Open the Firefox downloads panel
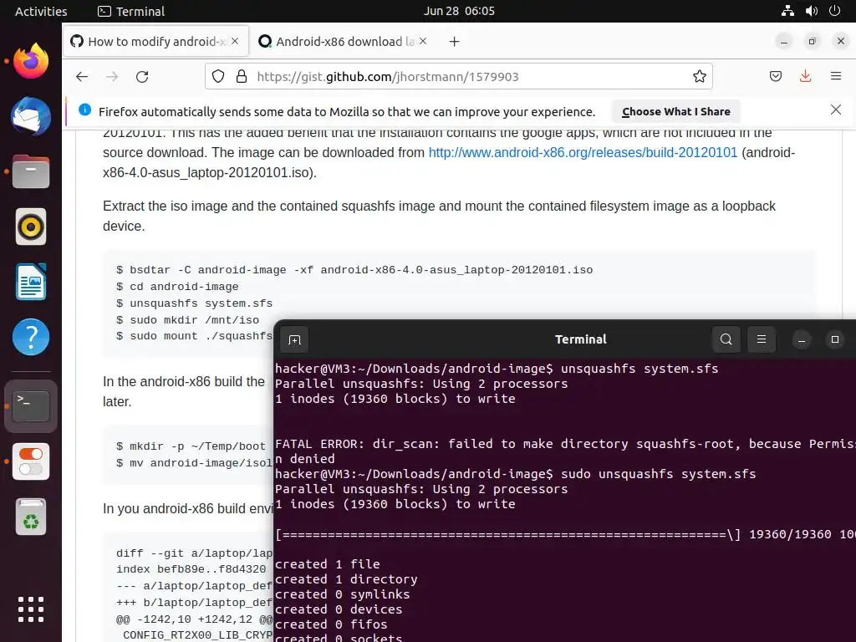 (x=805, y=76)
